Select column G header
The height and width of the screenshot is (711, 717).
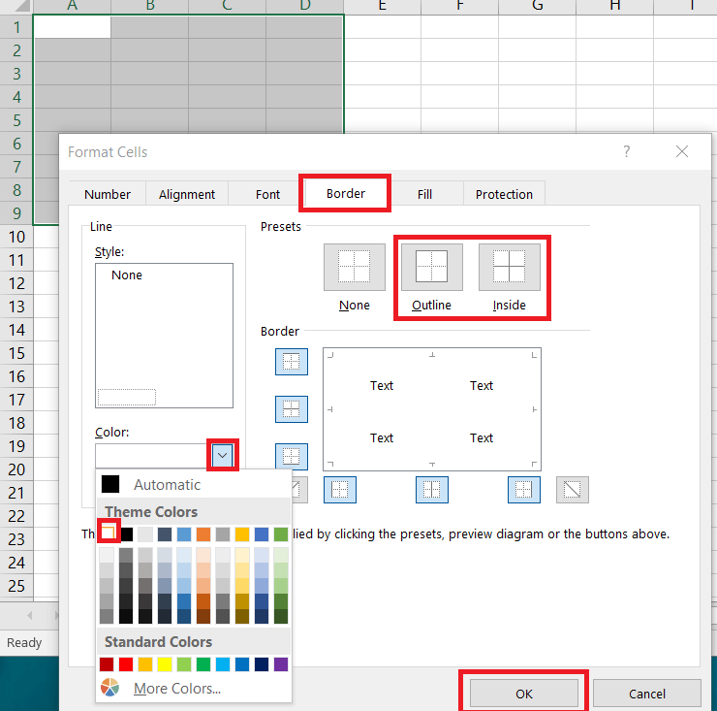point(538,6)
